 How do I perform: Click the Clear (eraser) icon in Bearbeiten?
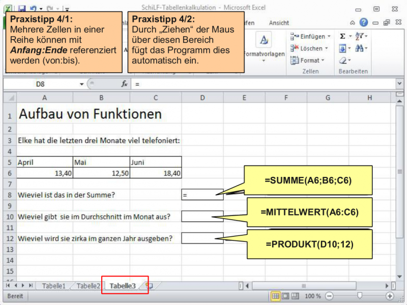[x=343, y=60]
